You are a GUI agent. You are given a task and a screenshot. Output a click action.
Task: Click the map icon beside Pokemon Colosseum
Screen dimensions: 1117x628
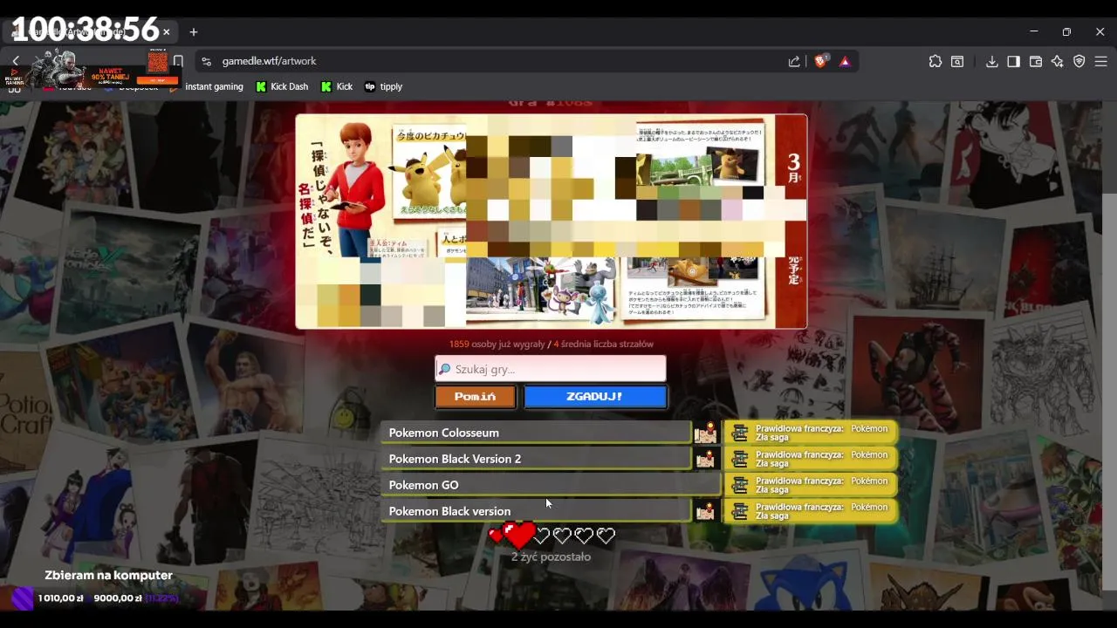point(705,433)
